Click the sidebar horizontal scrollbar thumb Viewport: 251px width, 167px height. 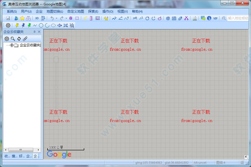(21, 150)
